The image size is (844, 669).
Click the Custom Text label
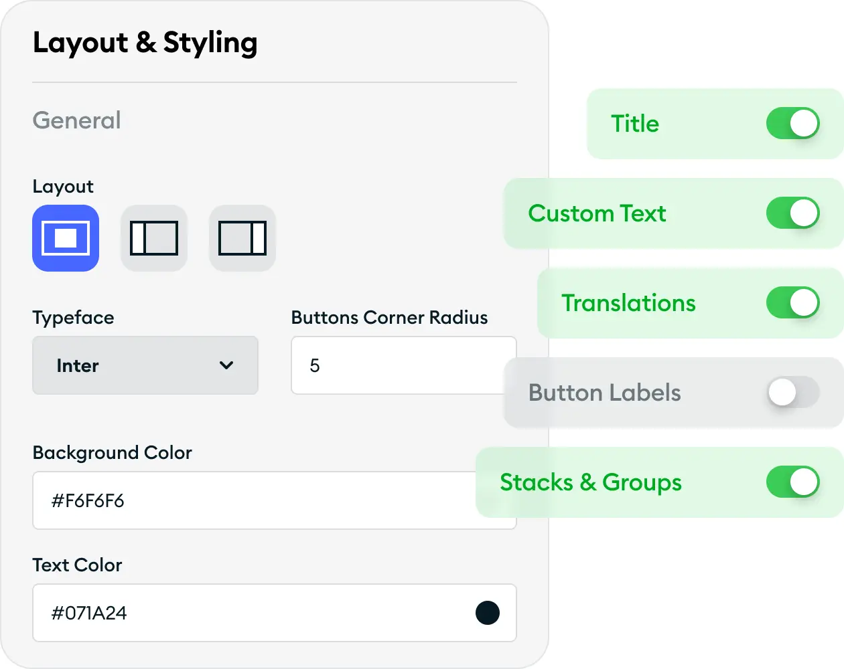pyautogui.click(x=597, y=213)
